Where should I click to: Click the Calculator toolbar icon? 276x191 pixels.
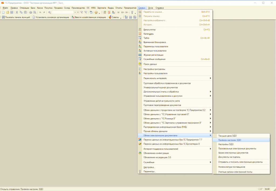(x=105, y=12)
